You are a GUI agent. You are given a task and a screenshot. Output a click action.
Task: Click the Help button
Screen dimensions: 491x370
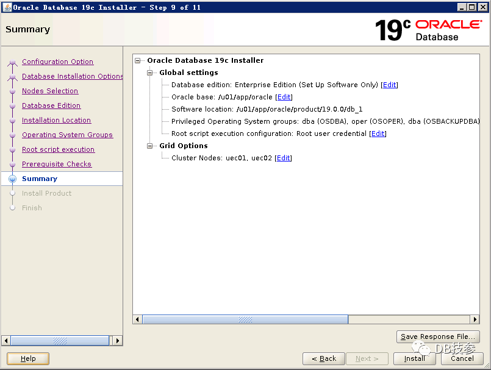point(28,358)
